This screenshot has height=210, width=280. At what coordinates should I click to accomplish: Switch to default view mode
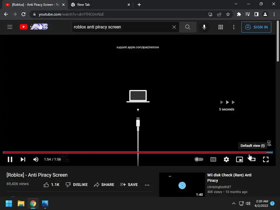click(x=252, y=159)
